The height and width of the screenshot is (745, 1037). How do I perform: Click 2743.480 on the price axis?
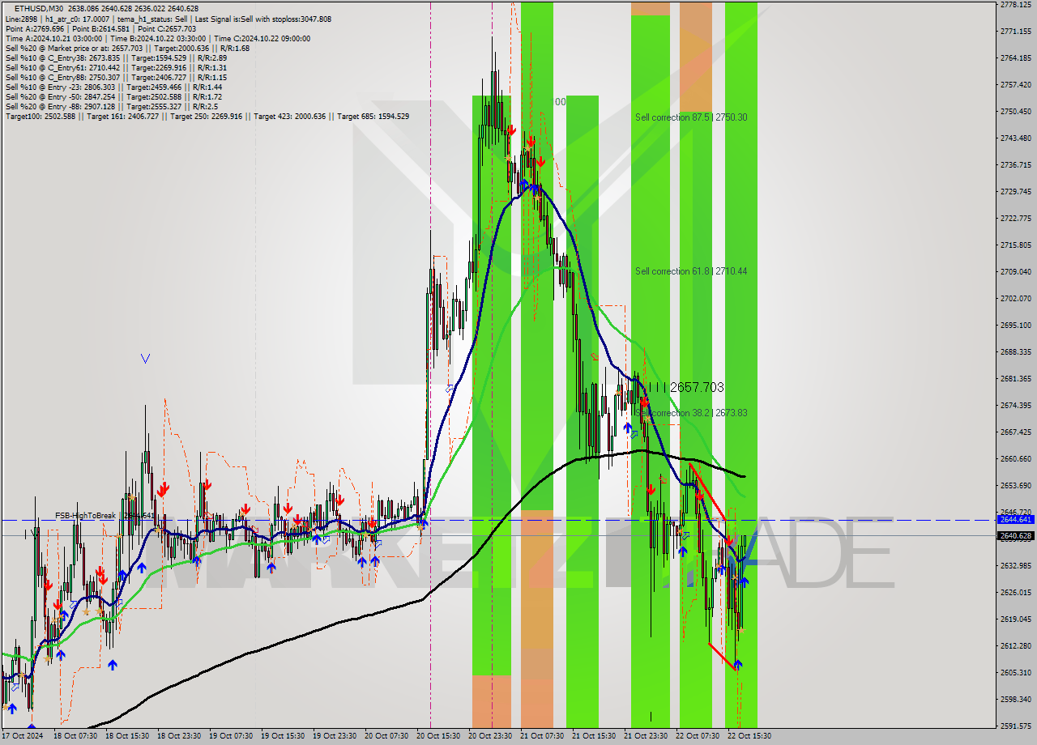pyautogui.click(x=1016, y=138)
